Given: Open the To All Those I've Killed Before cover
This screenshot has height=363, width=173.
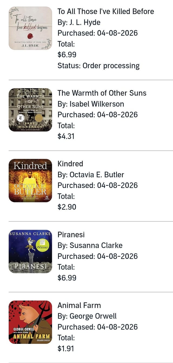Looking at the screenshot, I should [x=30, y=28].
